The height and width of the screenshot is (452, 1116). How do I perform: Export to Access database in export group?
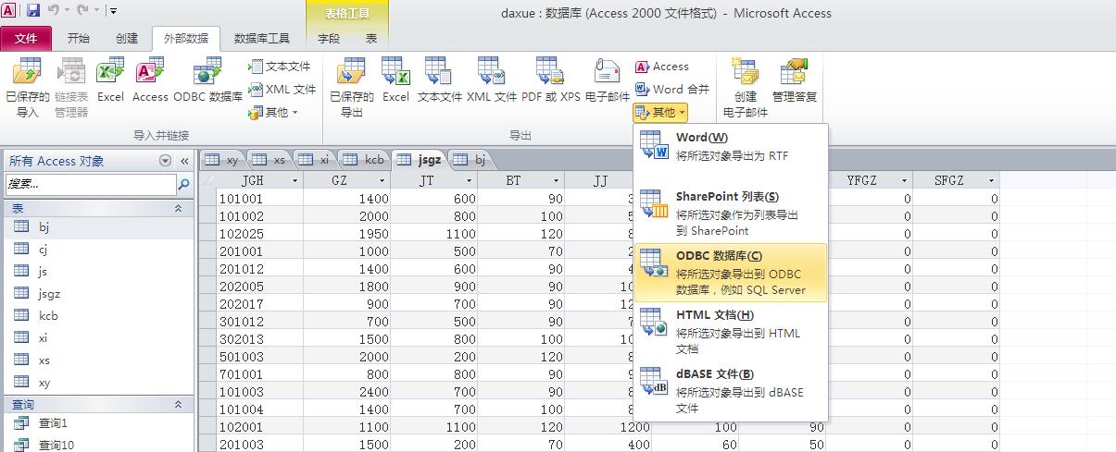[x=662, y=67]
